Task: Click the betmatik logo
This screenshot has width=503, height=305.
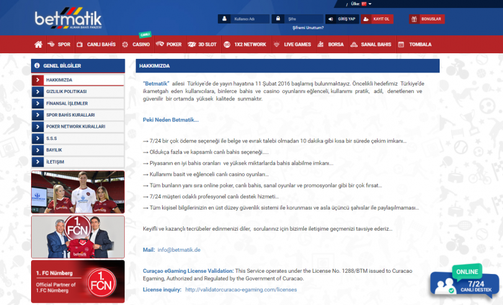Action: tap(68, 18)
